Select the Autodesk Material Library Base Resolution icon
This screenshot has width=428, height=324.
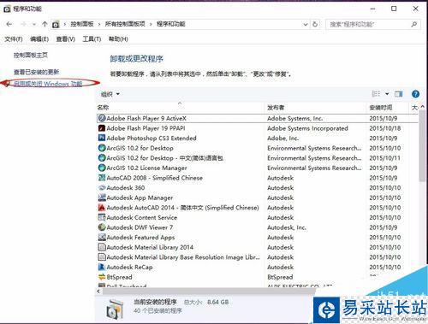102,256
